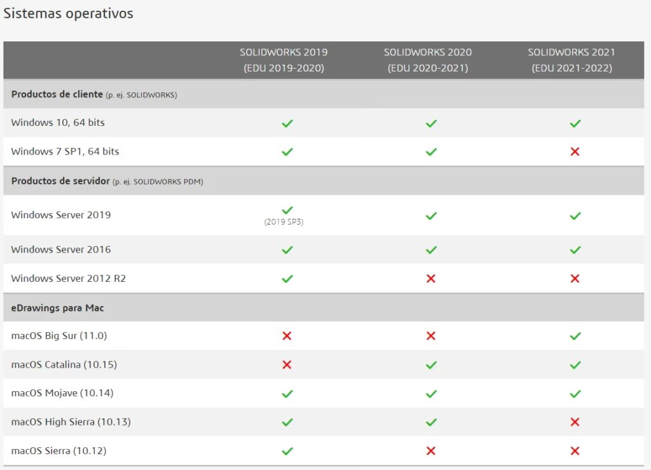The height and width of the screenshot is (470, 651).
Task: Click red X for macOS Catalina under SOLIDWORKS 2019
Action: 287,365
